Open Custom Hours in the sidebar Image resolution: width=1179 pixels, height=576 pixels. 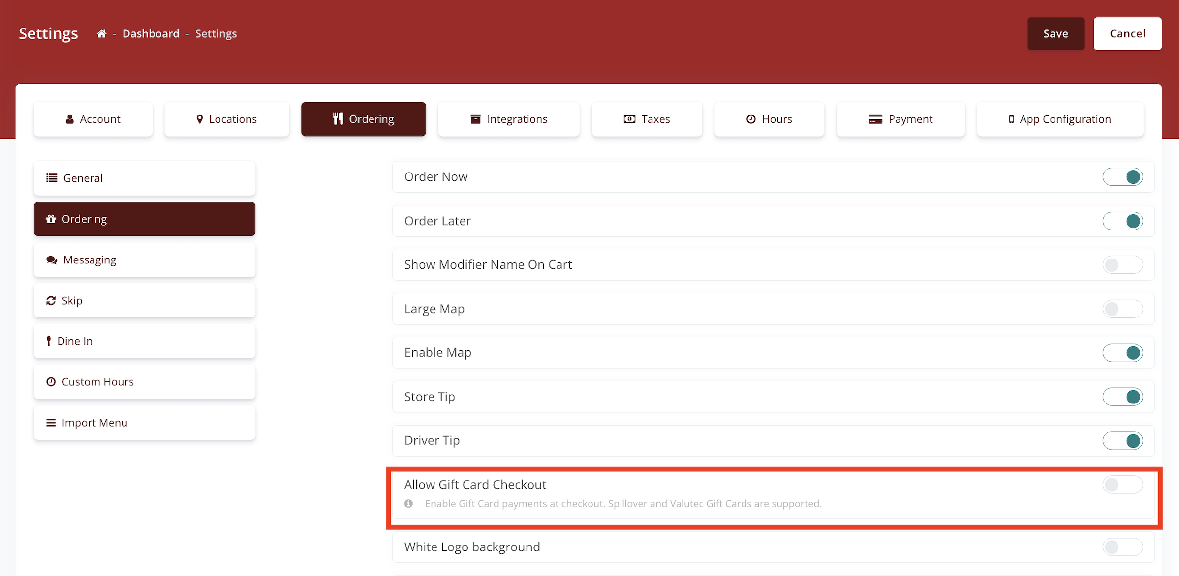click(144, 382)
